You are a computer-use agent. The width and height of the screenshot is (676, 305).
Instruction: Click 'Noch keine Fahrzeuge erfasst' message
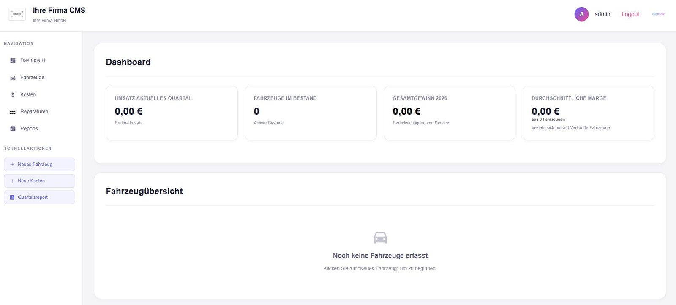[380, 256]
